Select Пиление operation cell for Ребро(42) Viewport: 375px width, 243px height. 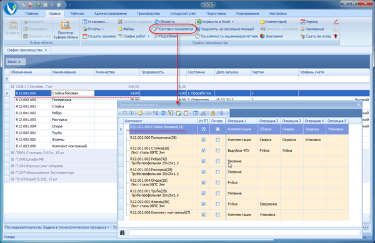tap(241, 161)
